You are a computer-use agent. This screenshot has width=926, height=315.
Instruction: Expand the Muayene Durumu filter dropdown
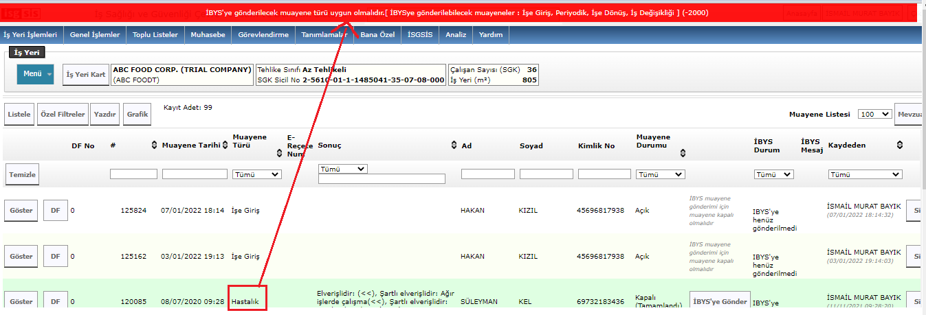coord(660,174)
